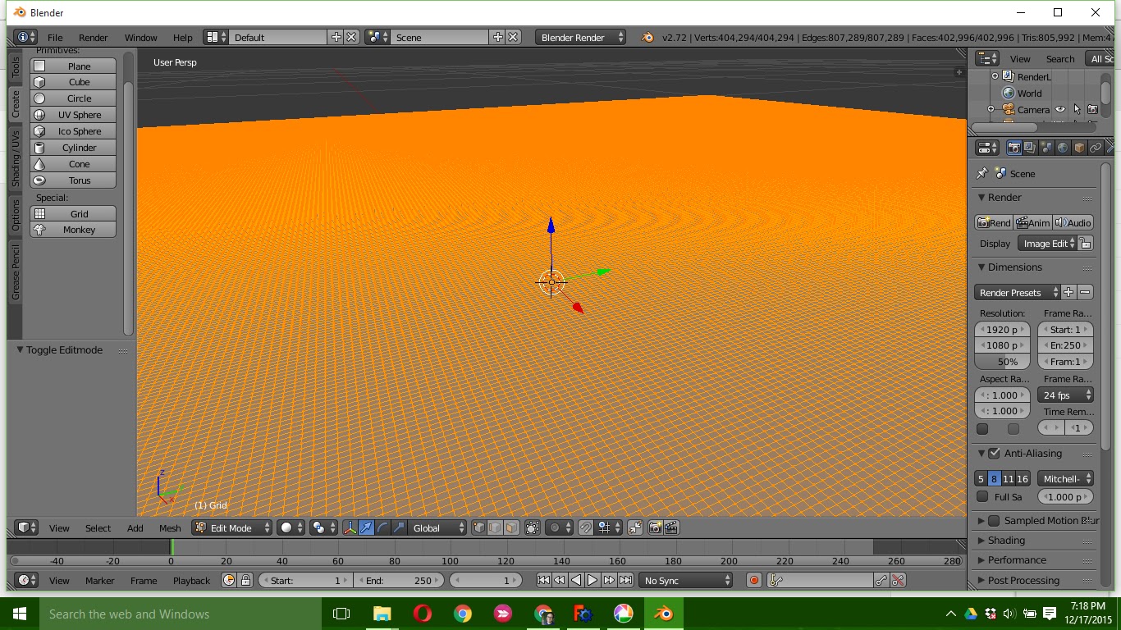Enable the snap magnet icon
The image size is (1121, 630).
coord(584,527)
